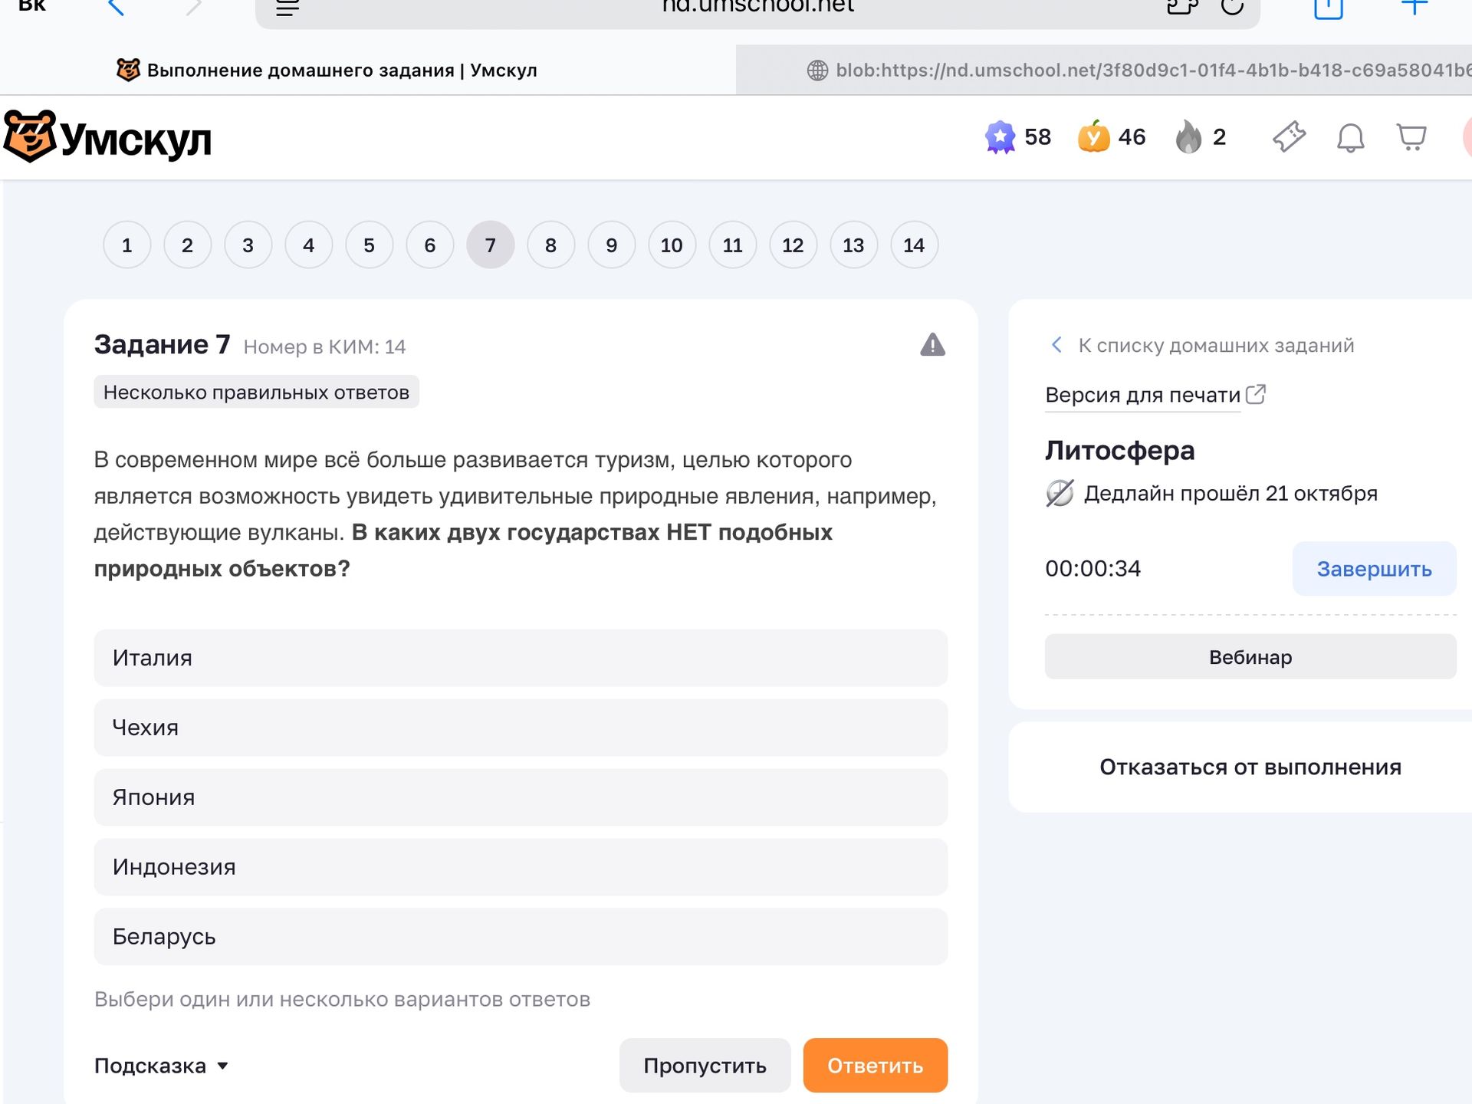Open browser share icon
This screenshot has width=1472, height=1104.
click(1329, 8)
